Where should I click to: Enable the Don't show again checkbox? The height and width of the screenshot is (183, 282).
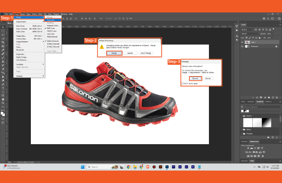(x=182, y=84)
